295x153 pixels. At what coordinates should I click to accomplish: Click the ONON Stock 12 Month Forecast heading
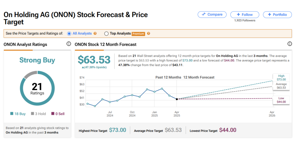[106, 45]
